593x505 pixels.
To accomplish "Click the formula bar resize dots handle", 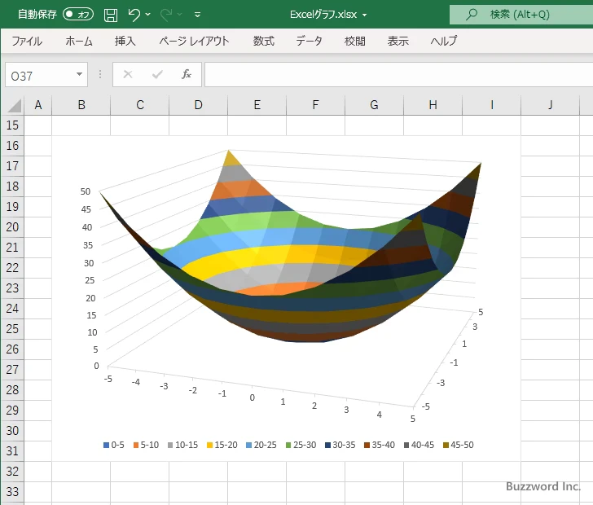I will pyautogui.click(x=100, y=74).
